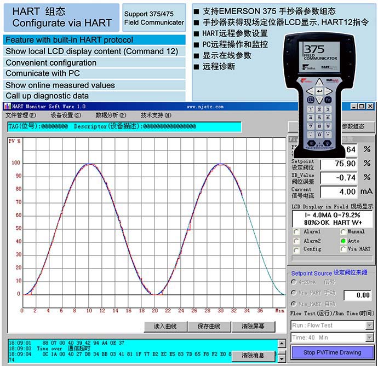Click the Setpoint value field 75.90
This screenshot has height=366, width=378.
pos(339,164)
